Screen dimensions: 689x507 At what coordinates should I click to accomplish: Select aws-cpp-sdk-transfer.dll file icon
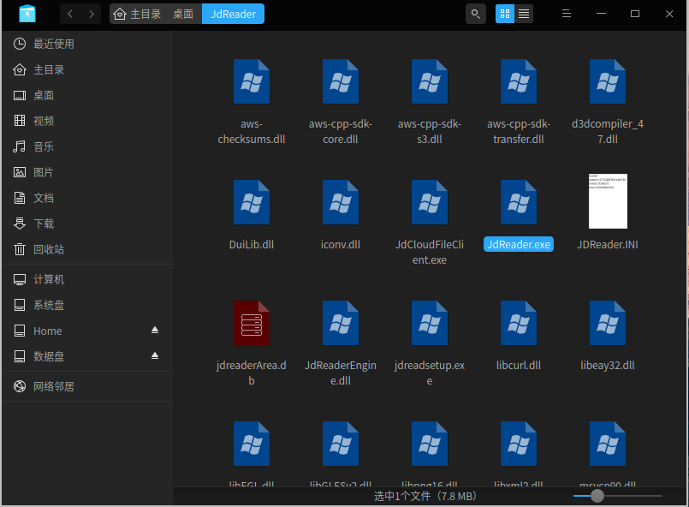tap(519, 81)
